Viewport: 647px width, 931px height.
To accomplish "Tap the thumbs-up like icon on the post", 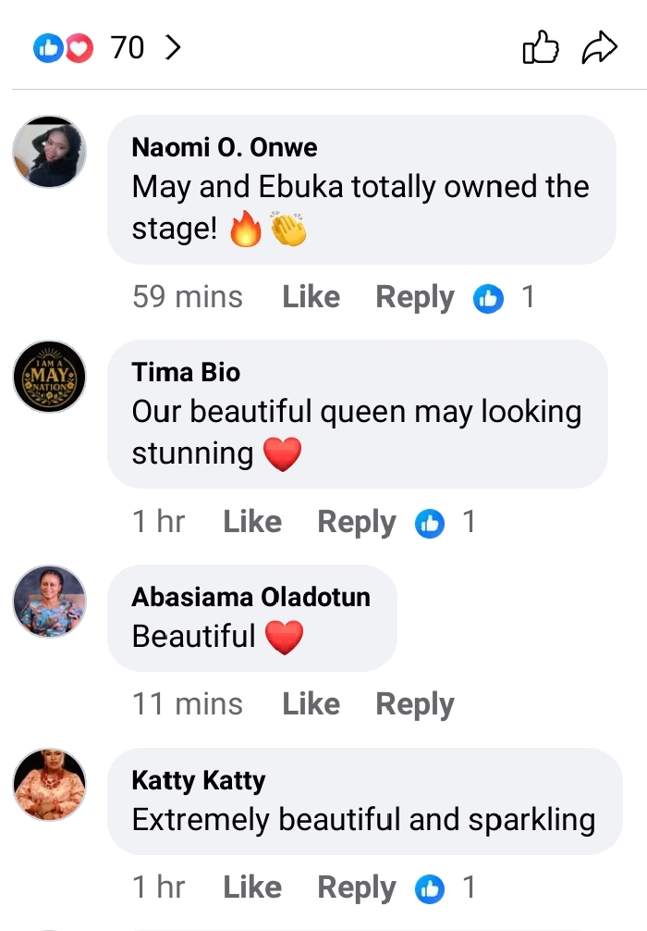I will (541, 48).
